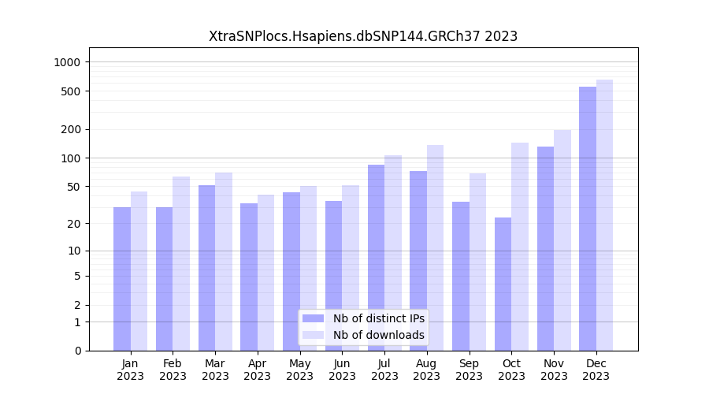Click the 'Nb of downloads' legend swatch
Viewport: 709px width, 394px height.
[313, 335]
